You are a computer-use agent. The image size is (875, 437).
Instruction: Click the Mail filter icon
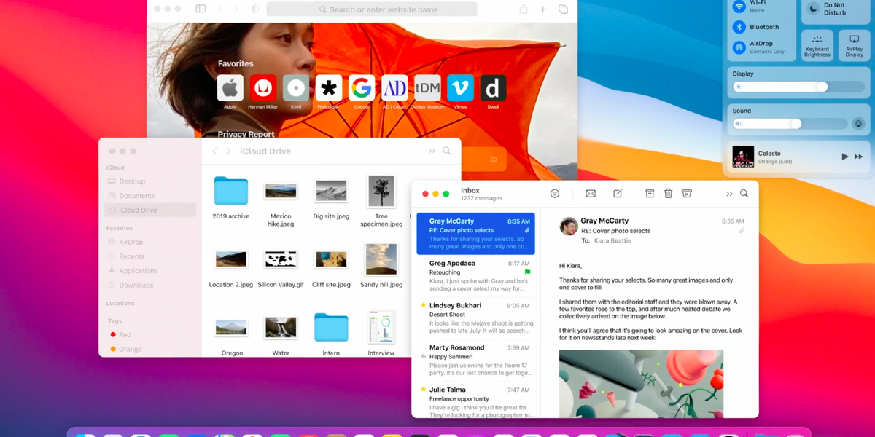point(555,194)
